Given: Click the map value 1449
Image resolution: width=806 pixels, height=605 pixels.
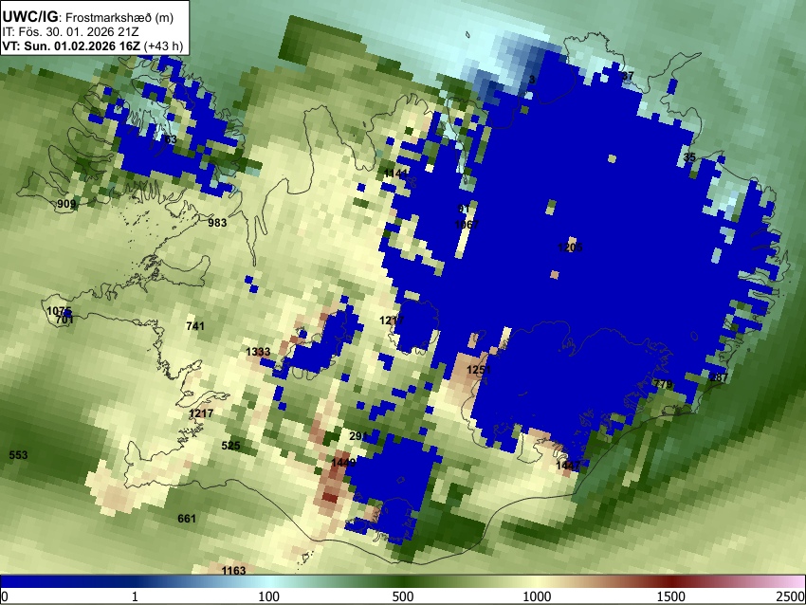Looking at the screenshot, I should [x=343, y=463].
